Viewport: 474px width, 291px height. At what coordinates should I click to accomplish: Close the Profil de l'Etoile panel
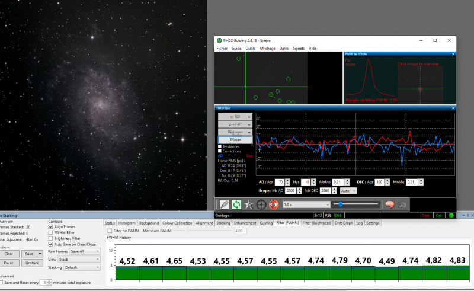pos(453,54)
